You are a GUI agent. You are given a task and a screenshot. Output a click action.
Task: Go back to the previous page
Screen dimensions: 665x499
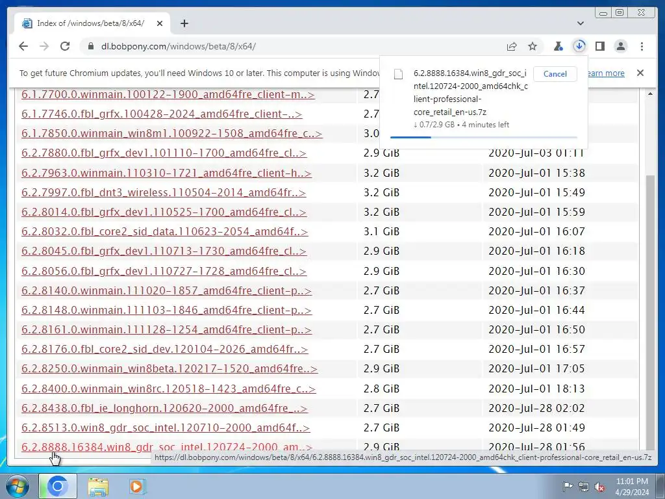23,46
